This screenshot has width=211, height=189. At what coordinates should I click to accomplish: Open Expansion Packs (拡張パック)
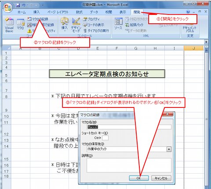pyautogui.click(x=134, y=25)
